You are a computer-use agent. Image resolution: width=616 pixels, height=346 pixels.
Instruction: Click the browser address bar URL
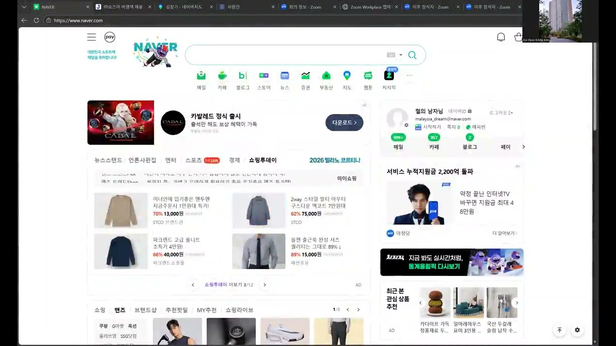coord(78,21)
